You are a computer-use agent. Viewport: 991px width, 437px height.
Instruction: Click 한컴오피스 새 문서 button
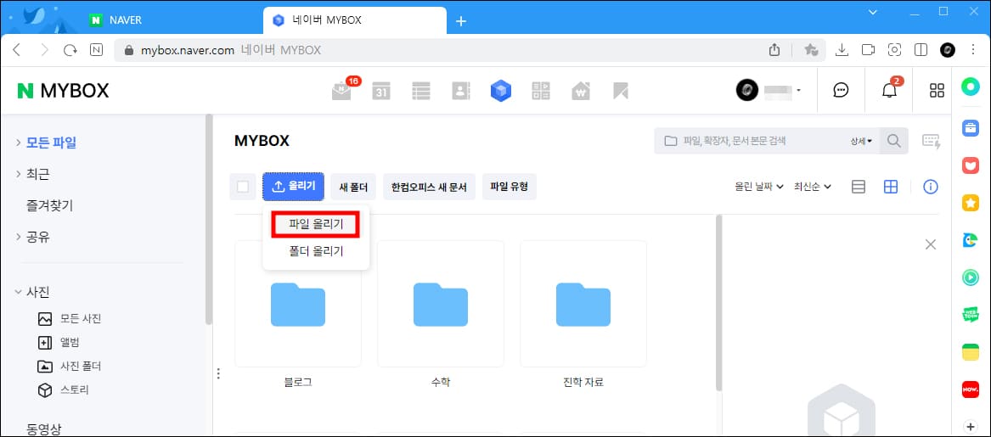(x=429, y=187)
